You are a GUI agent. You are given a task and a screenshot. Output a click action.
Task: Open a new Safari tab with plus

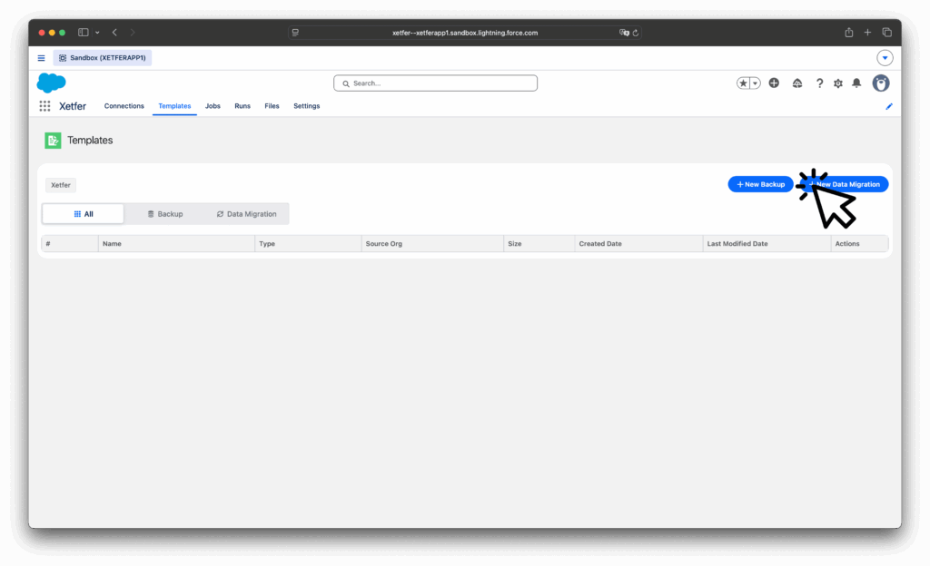coord(867,33)
